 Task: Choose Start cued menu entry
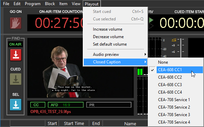click(115, 12)
